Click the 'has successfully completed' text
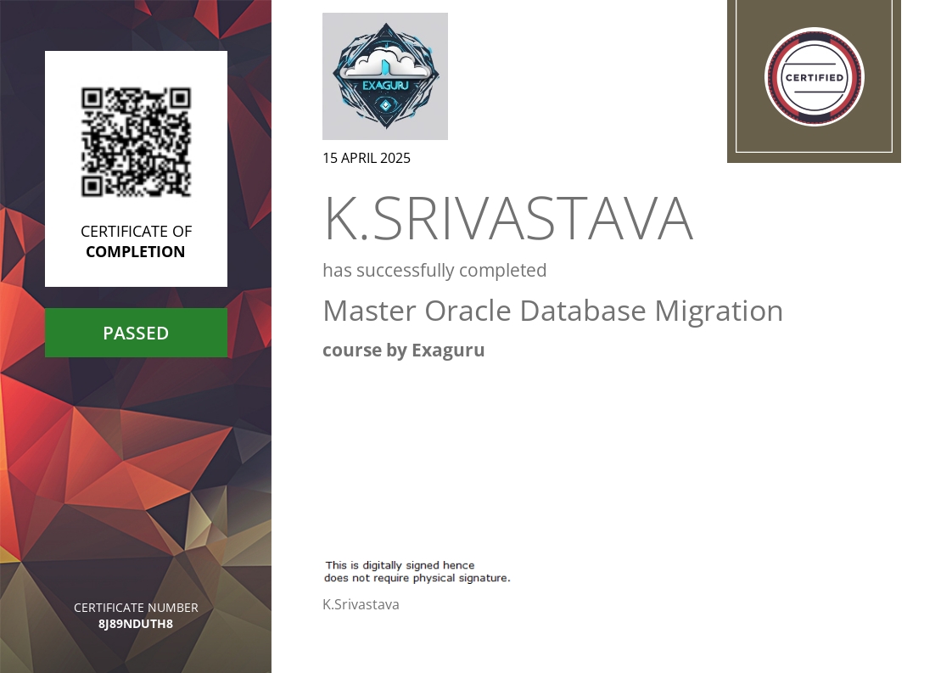This screenshot has height=673, width=952. tap(434, 271)
